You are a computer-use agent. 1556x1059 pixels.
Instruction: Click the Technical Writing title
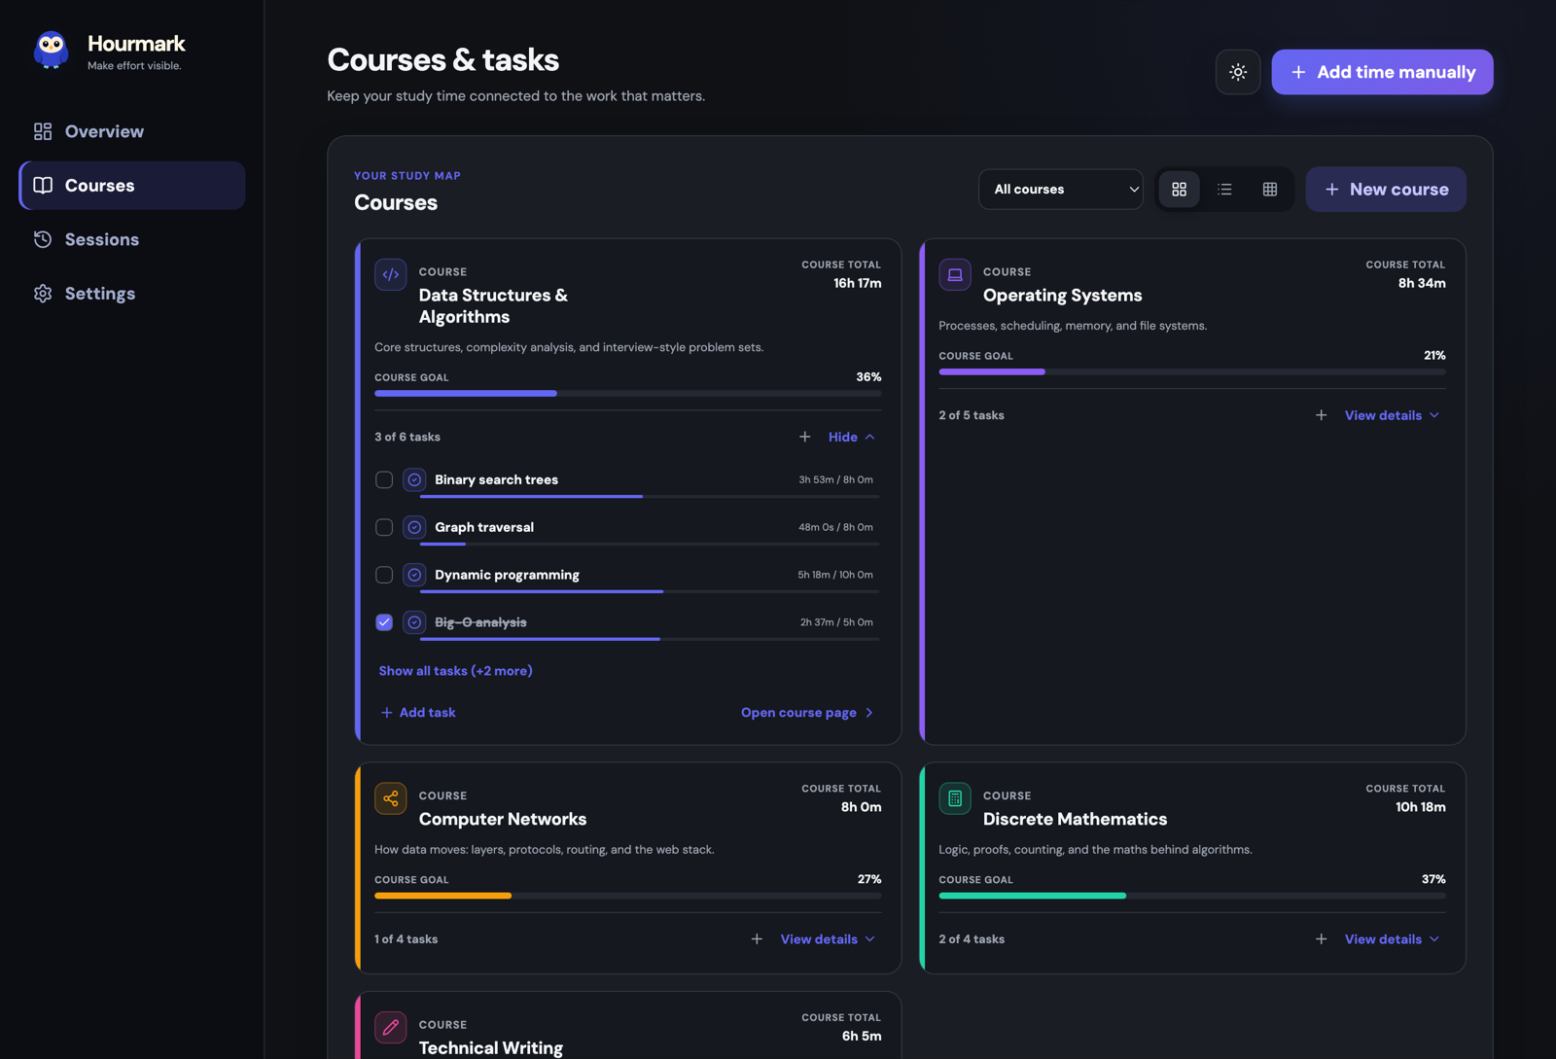click(491, 1048)
